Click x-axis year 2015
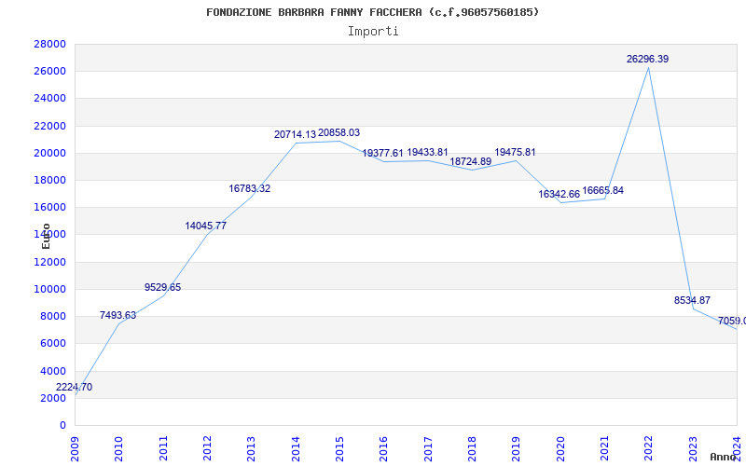Screen dimensions: 746x466 coord(339,448)
